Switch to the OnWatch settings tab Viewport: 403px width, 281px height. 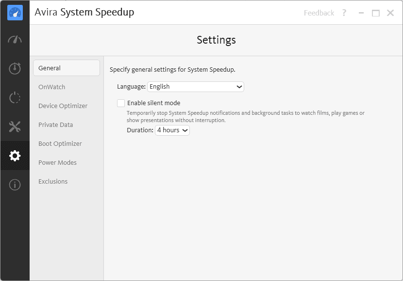[52, 87]
